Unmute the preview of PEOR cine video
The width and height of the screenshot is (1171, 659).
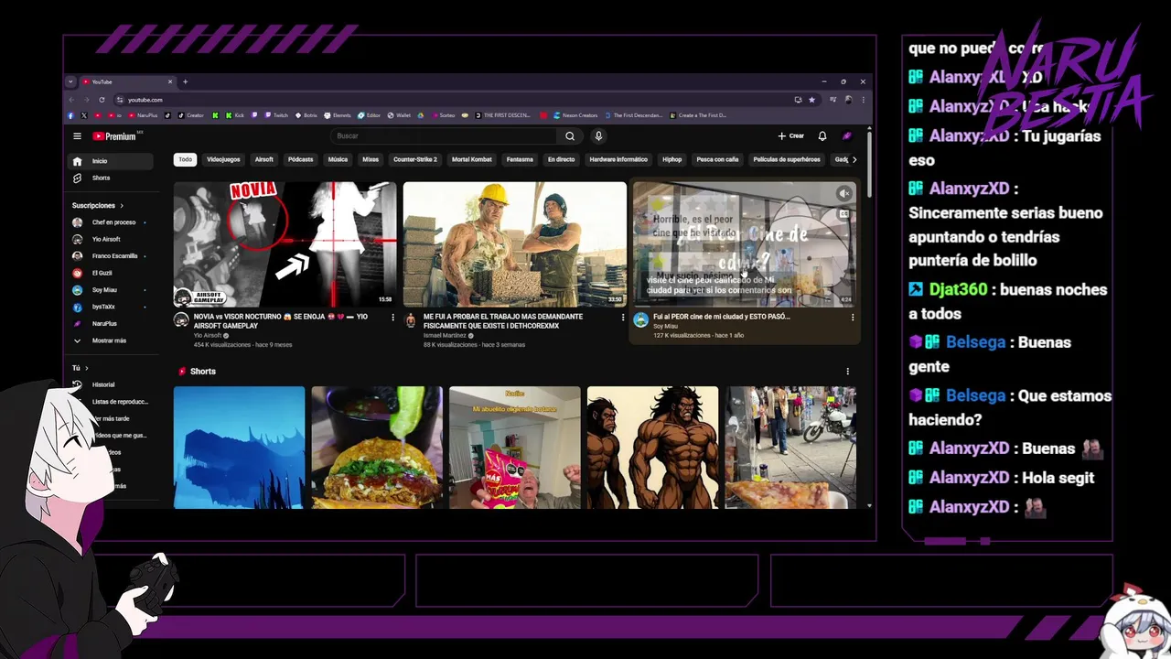tap(843, 193)
